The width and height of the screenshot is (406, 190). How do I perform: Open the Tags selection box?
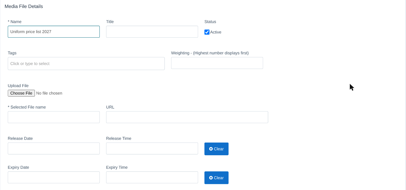pyautogui.click(x=86, y=64)
